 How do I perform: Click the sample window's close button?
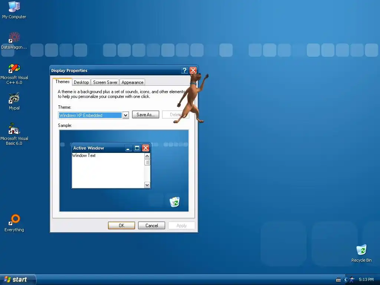tap(145, 148)
